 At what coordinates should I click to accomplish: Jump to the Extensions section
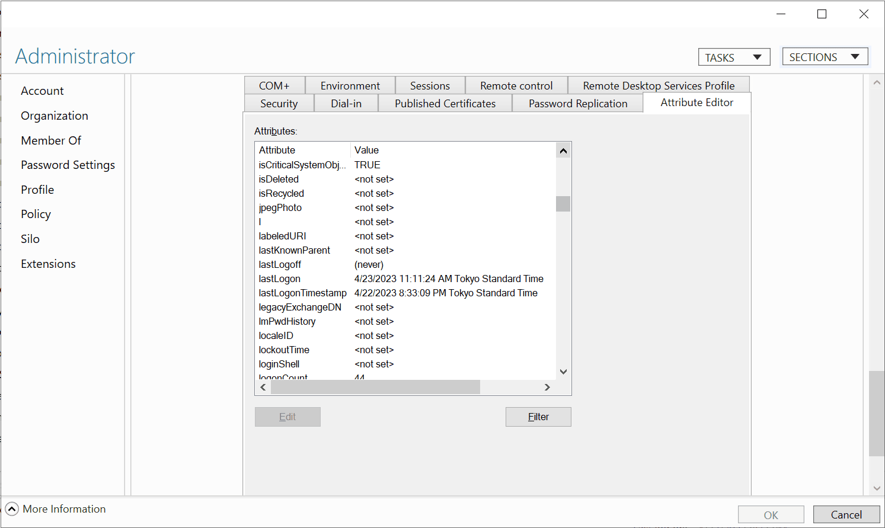pyautogui.click(x=48, y=264)
